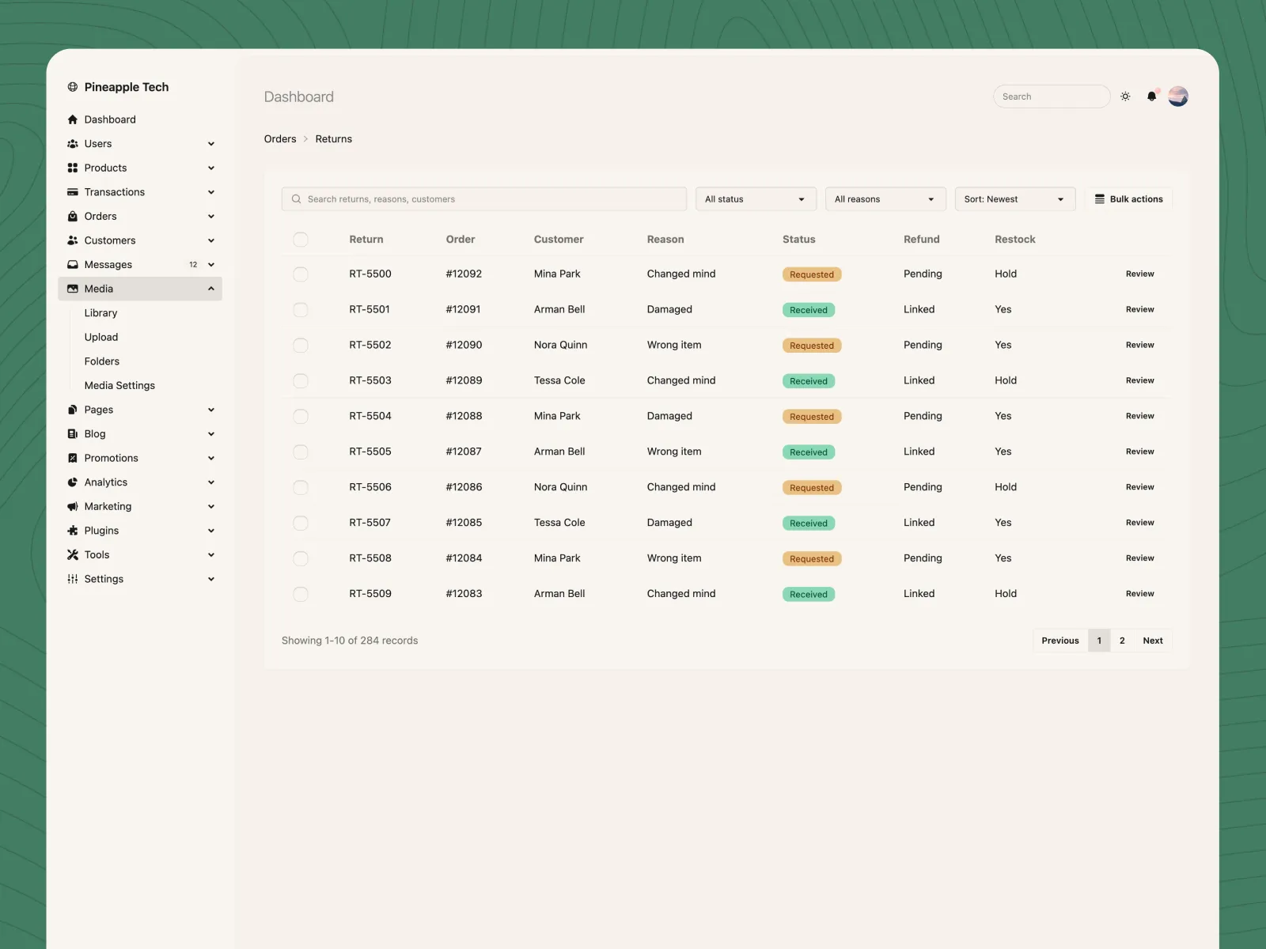The width and height of the screenshot is (1266, 949).
Task: Click the Users group icon
Action: 73,144
